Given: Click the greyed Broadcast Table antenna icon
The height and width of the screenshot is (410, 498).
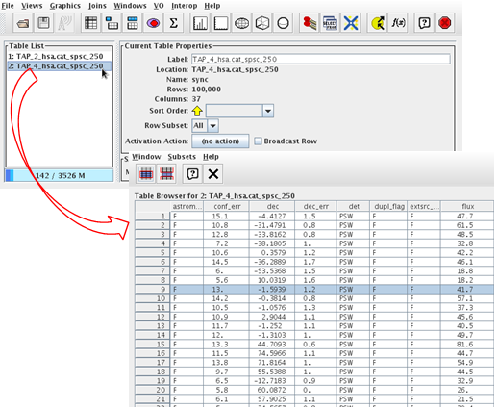Looking at the screenshot, I should [64, 23].
